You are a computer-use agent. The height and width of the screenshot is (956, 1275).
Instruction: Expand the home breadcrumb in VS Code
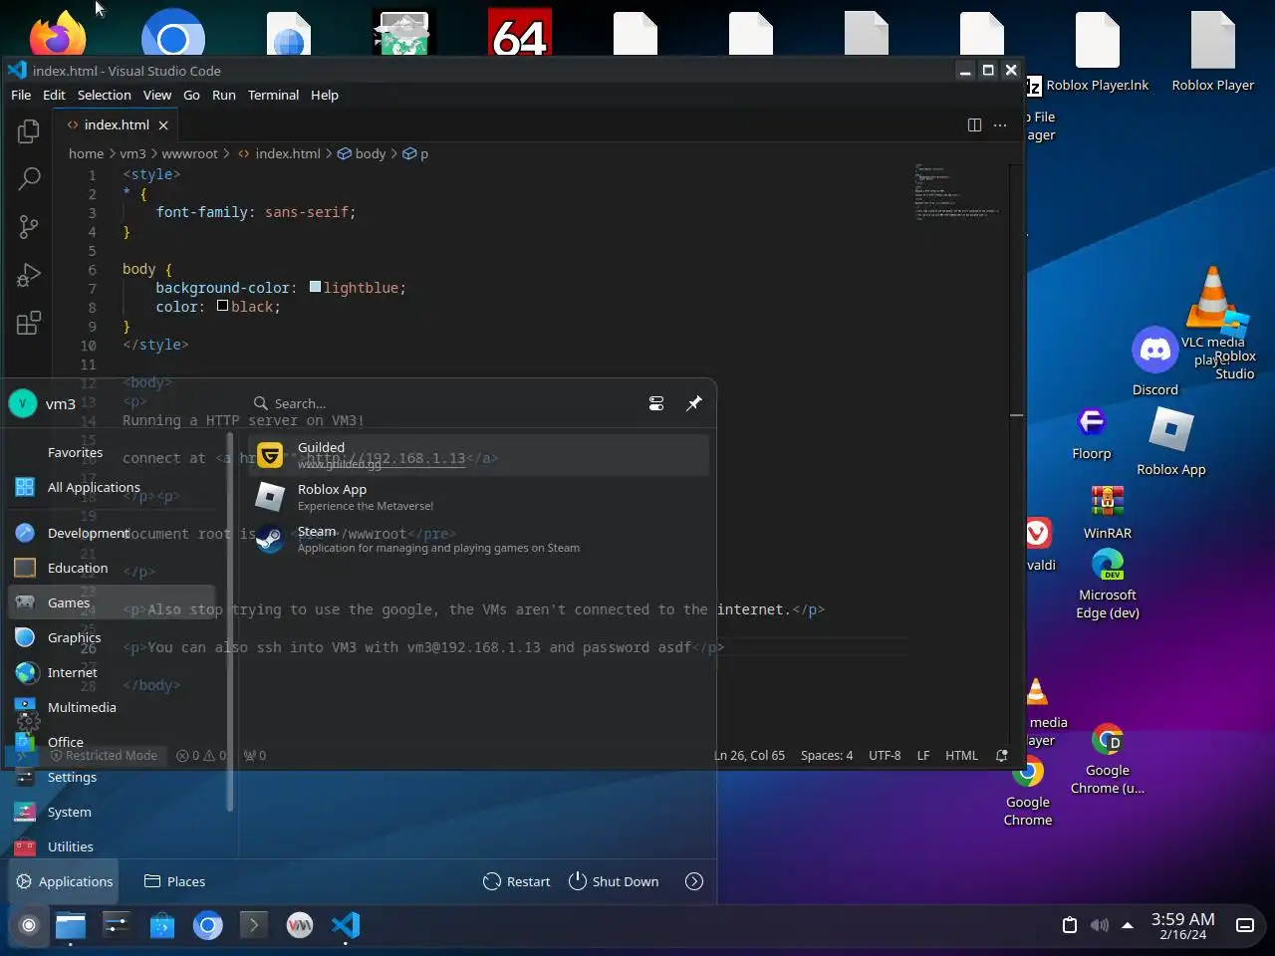pyautogui.click(x=86, y=153)
